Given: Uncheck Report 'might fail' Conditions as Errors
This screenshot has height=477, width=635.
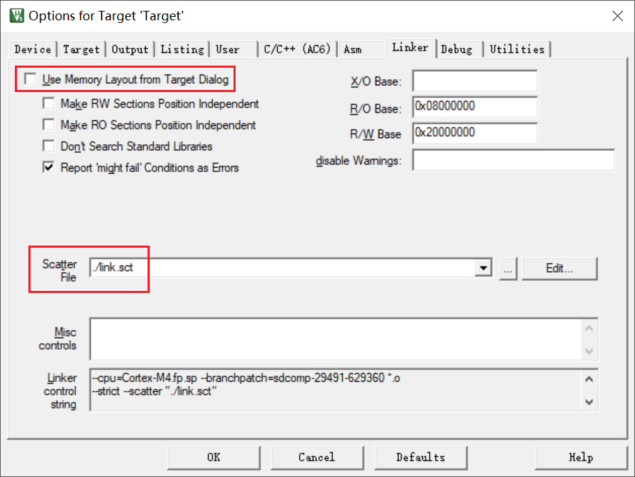Looking at the screenshot, I should pos(49,168).
